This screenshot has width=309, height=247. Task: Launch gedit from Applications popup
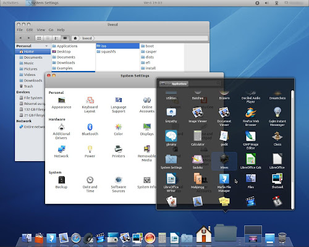click(x=224, y=138)
